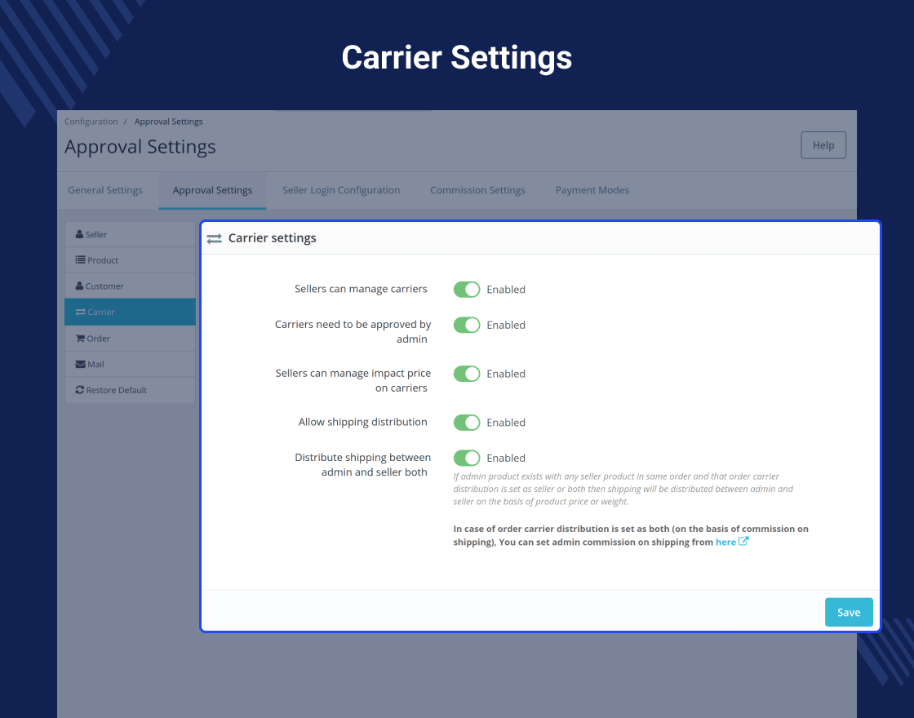Follow the 'here' commission link

(x=725, y=542)
